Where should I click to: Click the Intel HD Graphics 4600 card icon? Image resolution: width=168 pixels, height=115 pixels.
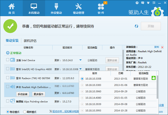[13, 69]
